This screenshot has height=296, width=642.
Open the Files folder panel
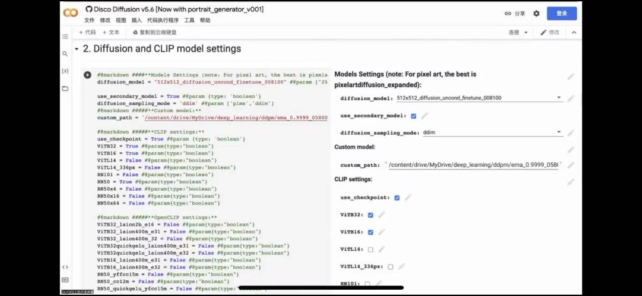[x=65, y=88]
